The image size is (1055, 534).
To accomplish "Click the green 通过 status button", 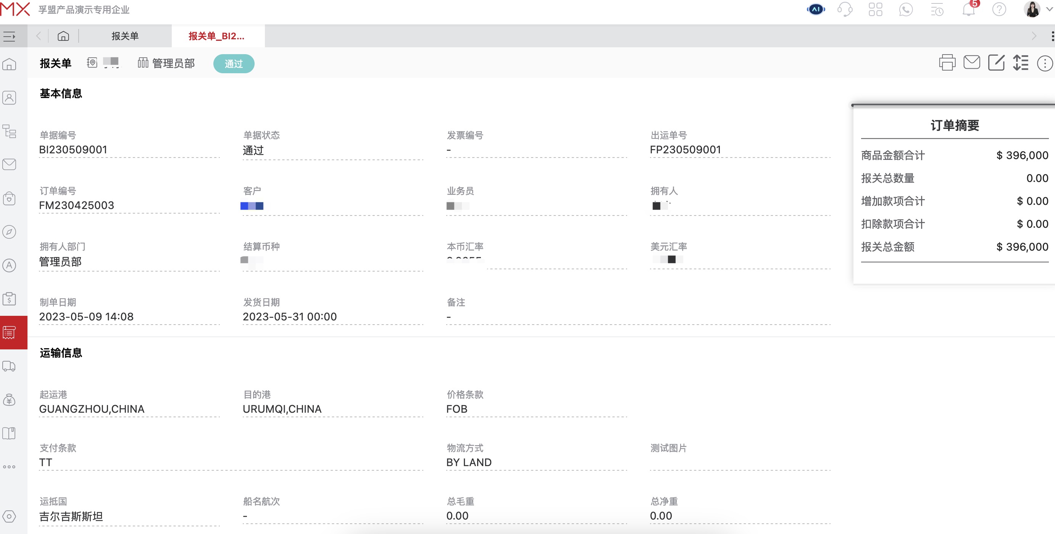I will point(234,63).
